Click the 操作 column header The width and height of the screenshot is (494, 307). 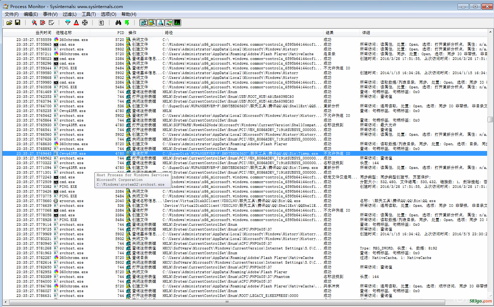144,33
